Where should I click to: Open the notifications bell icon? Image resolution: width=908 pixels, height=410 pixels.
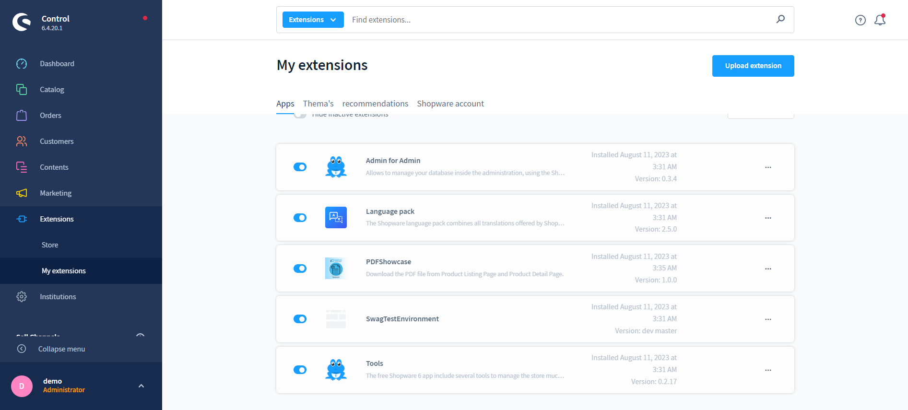pos(880,20)
